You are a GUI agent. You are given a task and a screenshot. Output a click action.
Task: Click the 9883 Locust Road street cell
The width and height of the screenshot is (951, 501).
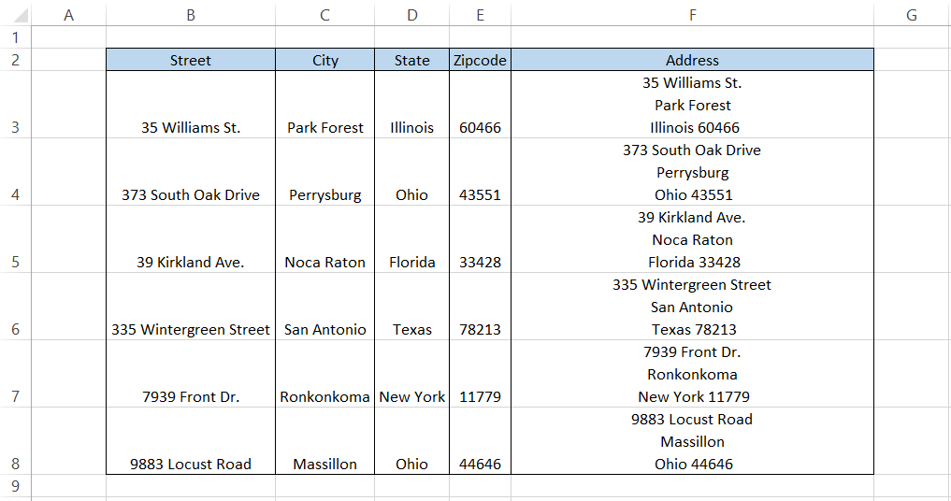pyautogui.click(x=191, y=464)
